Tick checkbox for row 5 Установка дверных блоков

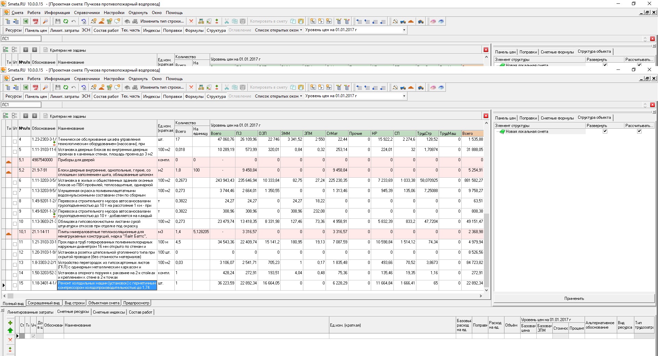coord(15,152)
